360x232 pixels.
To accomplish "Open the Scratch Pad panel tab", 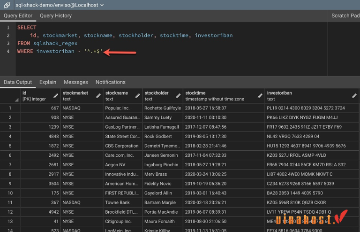I will (345, 15).
